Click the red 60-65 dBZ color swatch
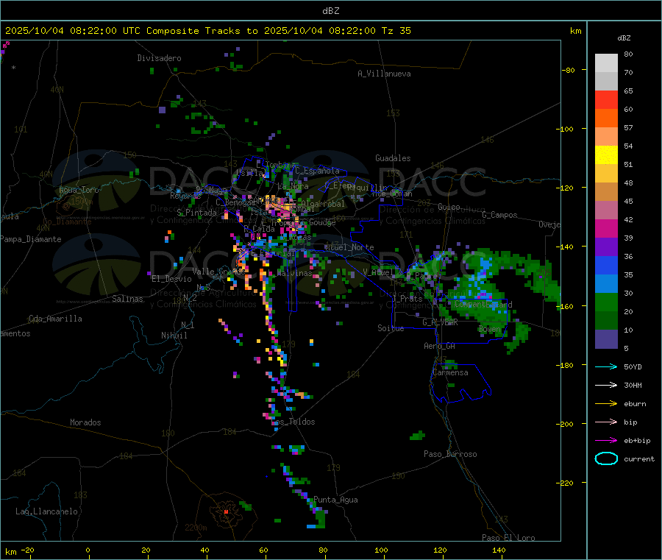The image size is (662, 560). [606, 99]
